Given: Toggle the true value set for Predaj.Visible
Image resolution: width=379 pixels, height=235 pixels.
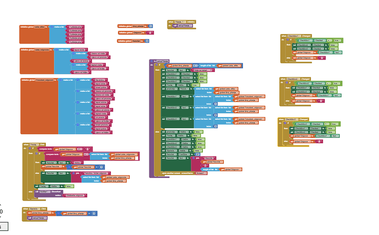Looking at the screenshot, I should [195, 85].
